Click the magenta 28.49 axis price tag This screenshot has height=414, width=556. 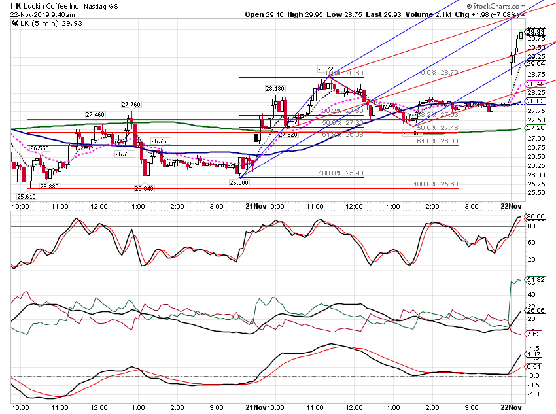pos(536,84)
